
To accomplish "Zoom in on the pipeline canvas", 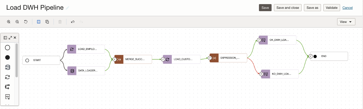I will pyautogui.click(x=9, y=22).
